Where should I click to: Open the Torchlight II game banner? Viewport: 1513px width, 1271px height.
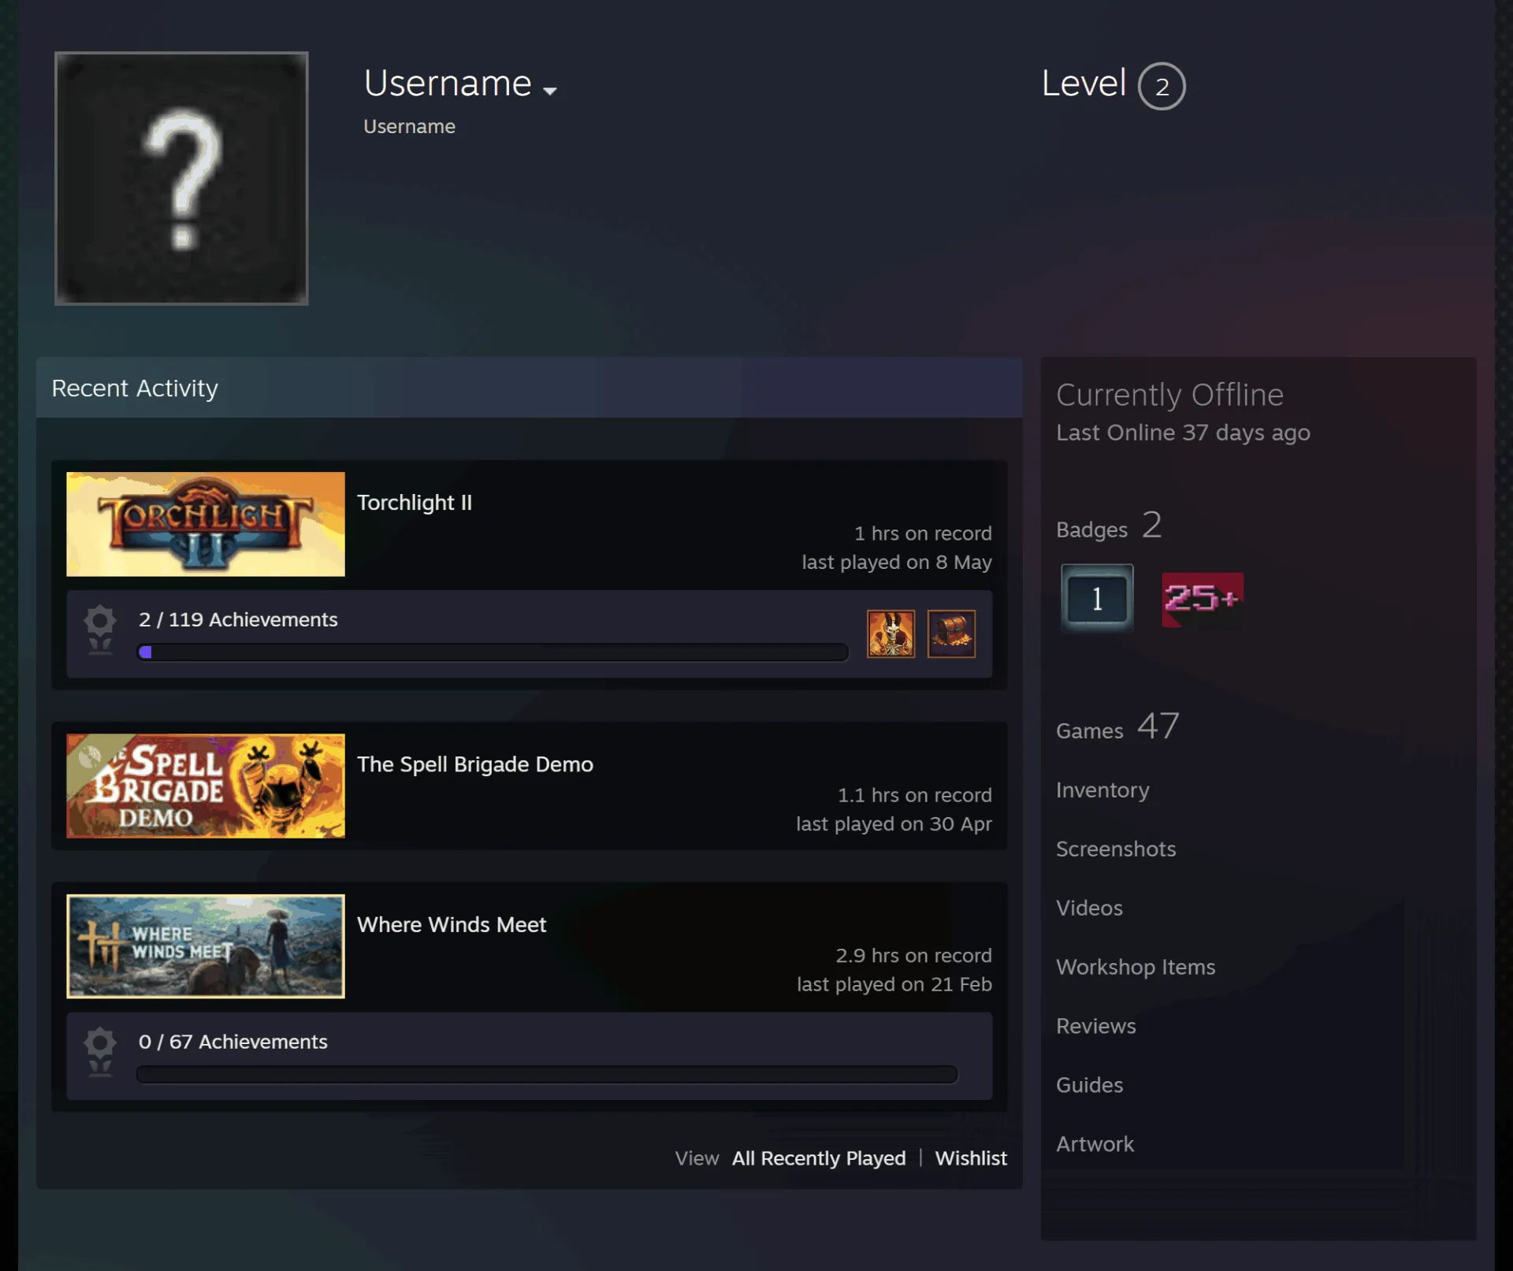pos(206,524)
